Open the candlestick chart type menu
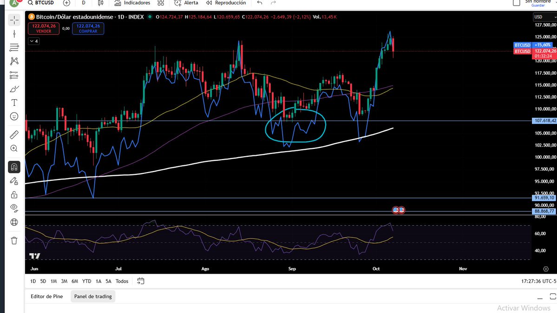The width and height of the screenshot is (557, 313). coord(101,3)
